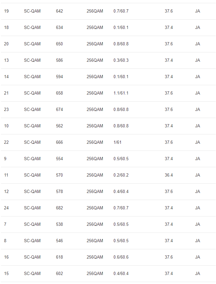Click 256QAM in the channel 14 row

point(95,77)
